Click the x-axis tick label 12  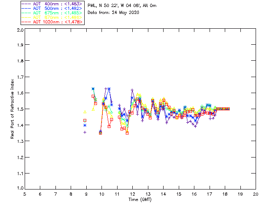tap(132, 194)
